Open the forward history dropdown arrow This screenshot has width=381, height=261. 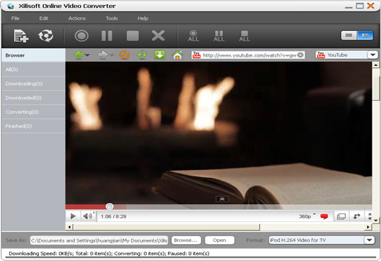112,55
